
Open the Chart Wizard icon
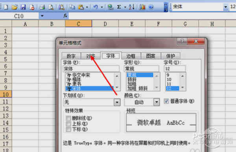point(142,7)
